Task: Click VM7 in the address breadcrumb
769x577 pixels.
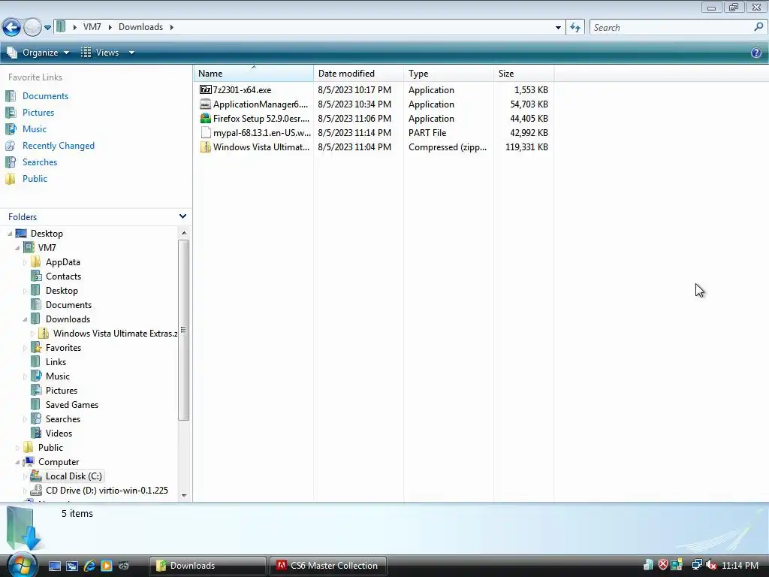Action: (92, 27)
